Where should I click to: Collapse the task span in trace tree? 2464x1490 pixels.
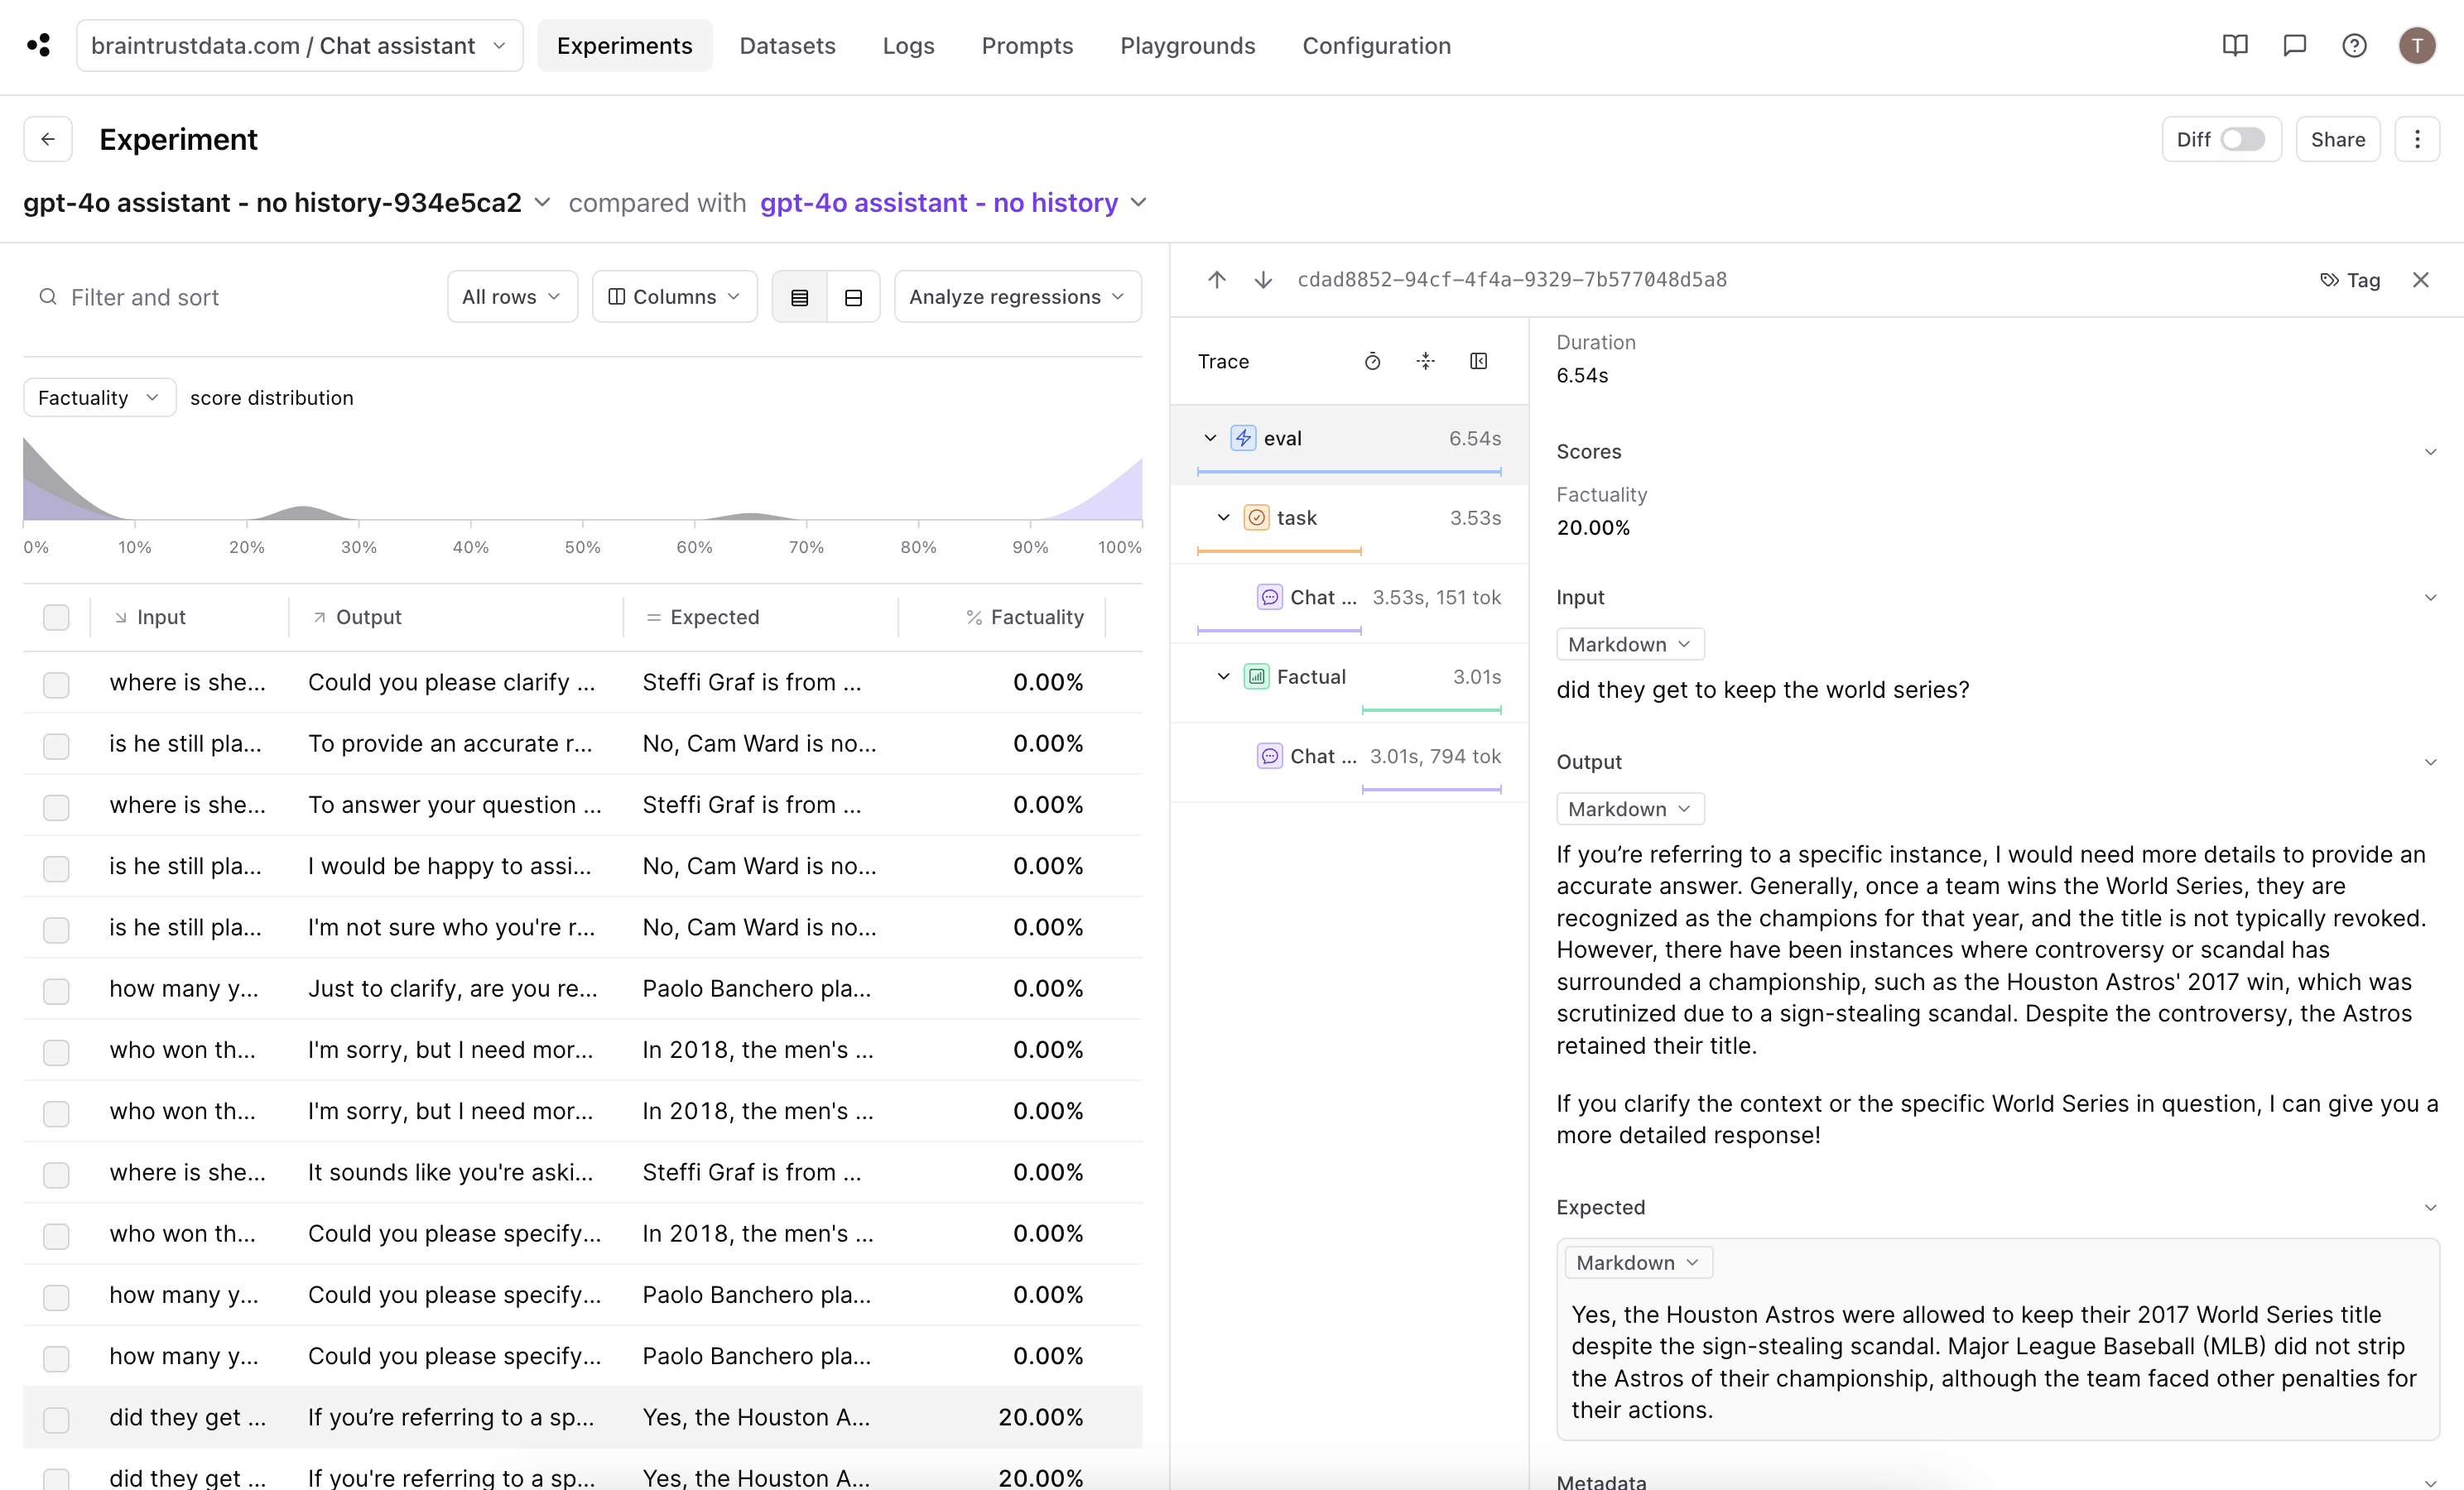tap(1222, 518)
